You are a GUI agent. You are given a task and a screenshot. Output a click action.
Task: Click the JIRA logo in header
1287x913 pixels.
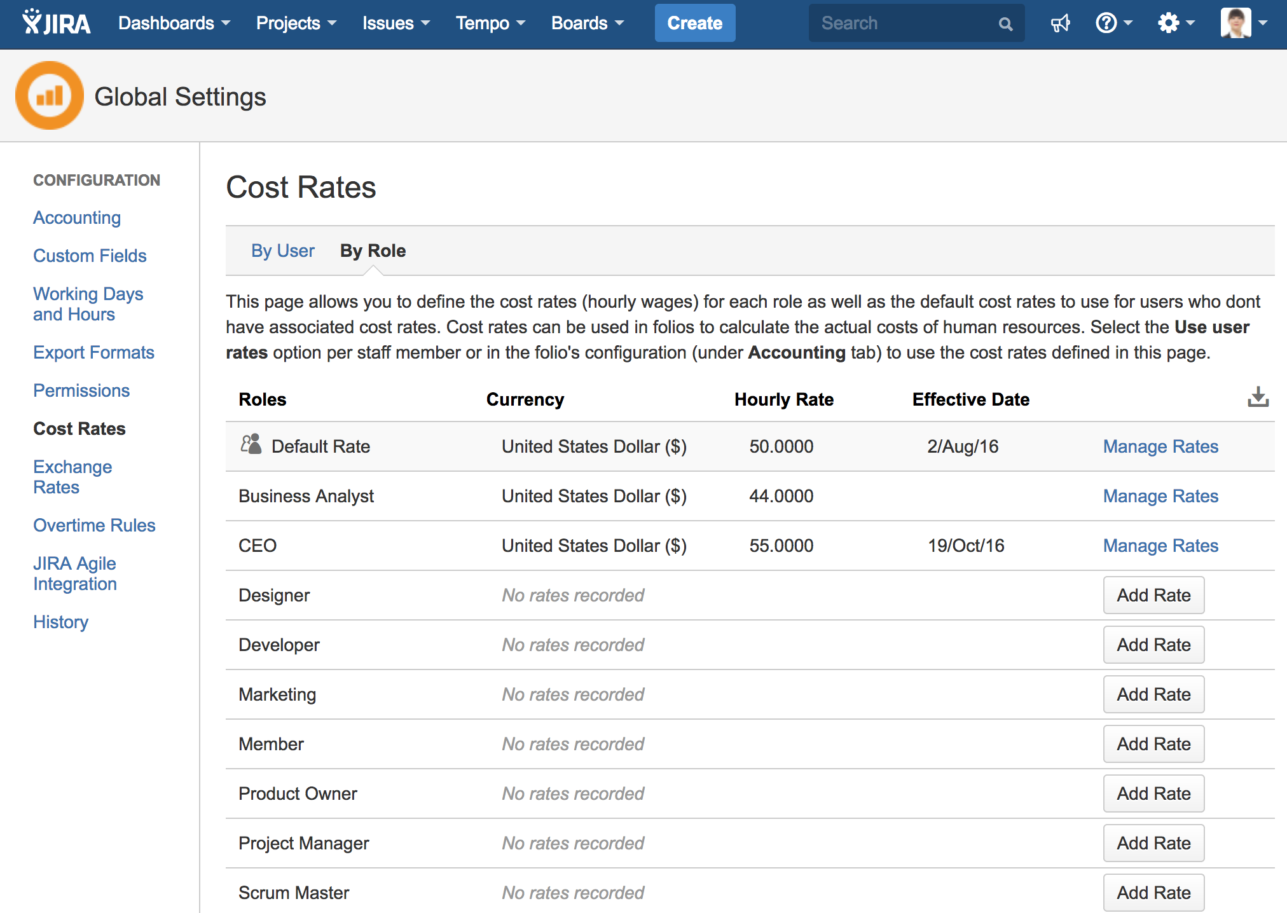57,23
